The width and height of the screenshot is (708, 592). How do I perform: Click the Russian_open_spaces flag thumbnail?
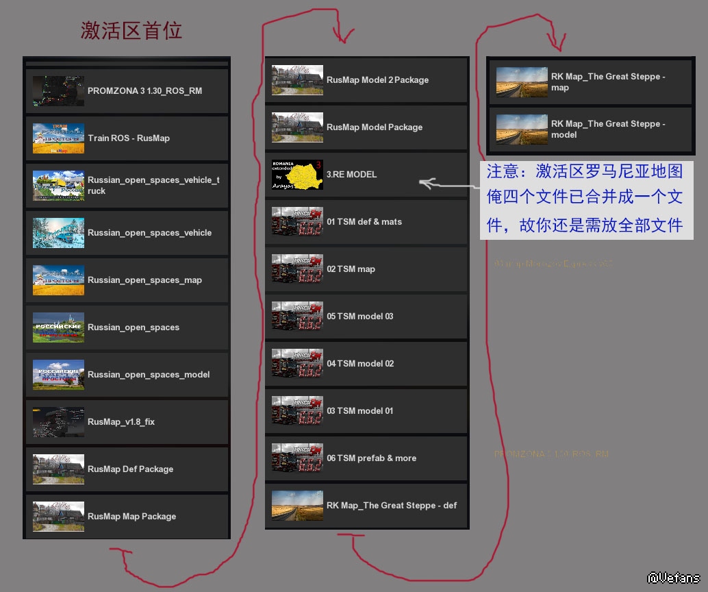pyautogui.click(x=58, y=328)
